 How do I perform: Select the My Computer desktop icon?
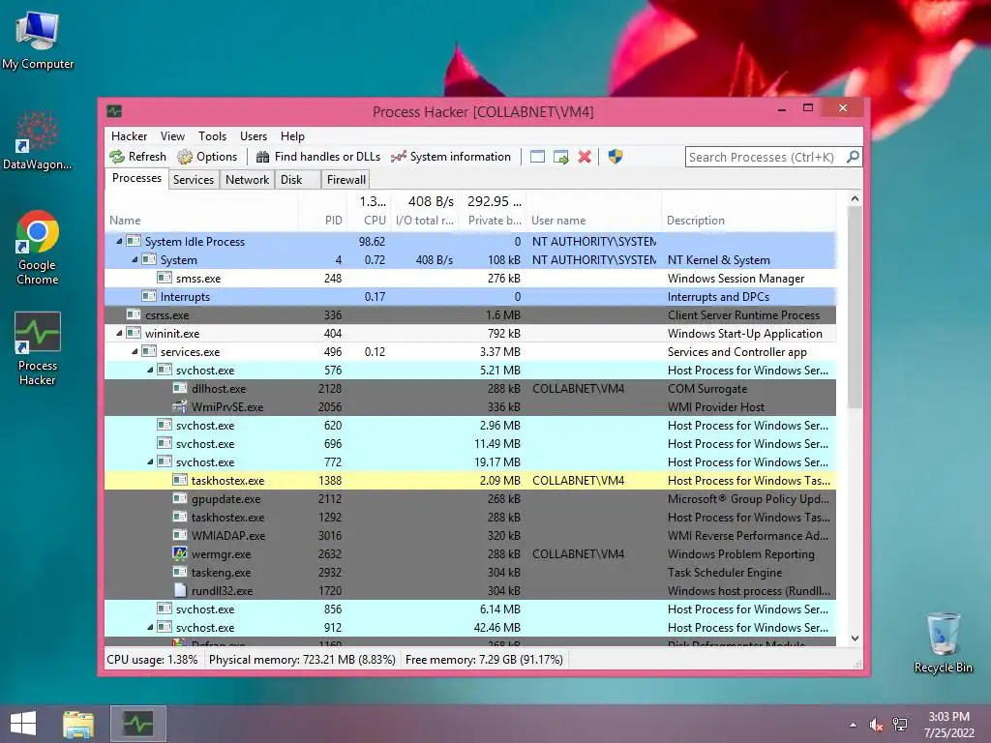[38, 41]
